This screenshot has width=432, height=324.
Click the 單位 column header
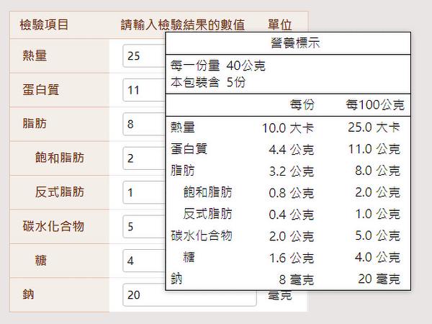pyautogui.click(x=279, y=25)
